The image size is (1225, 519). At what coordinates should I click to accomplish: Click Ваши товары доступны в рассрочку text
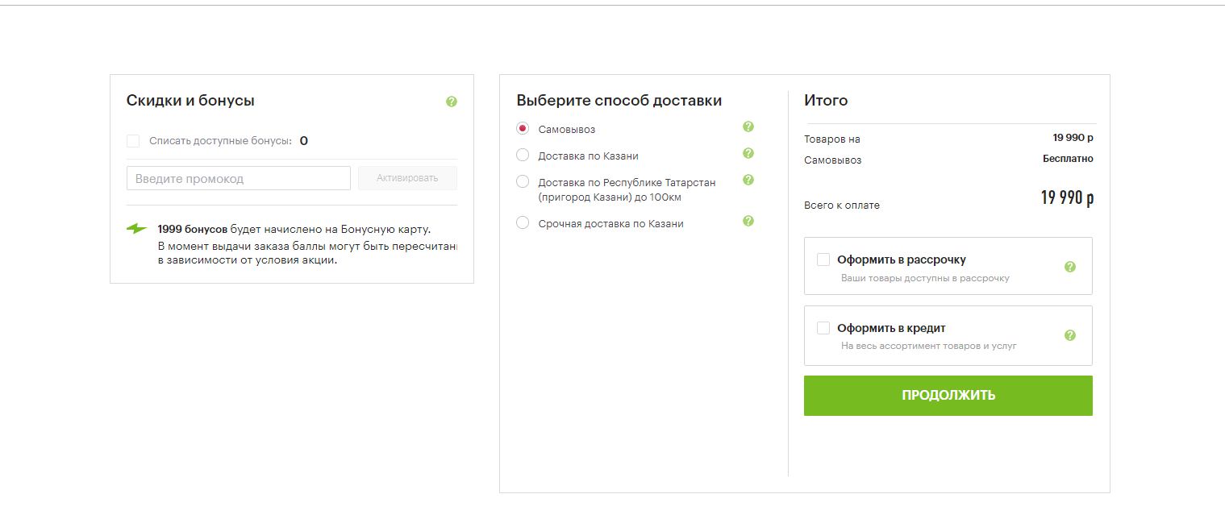tap(925, 278)
